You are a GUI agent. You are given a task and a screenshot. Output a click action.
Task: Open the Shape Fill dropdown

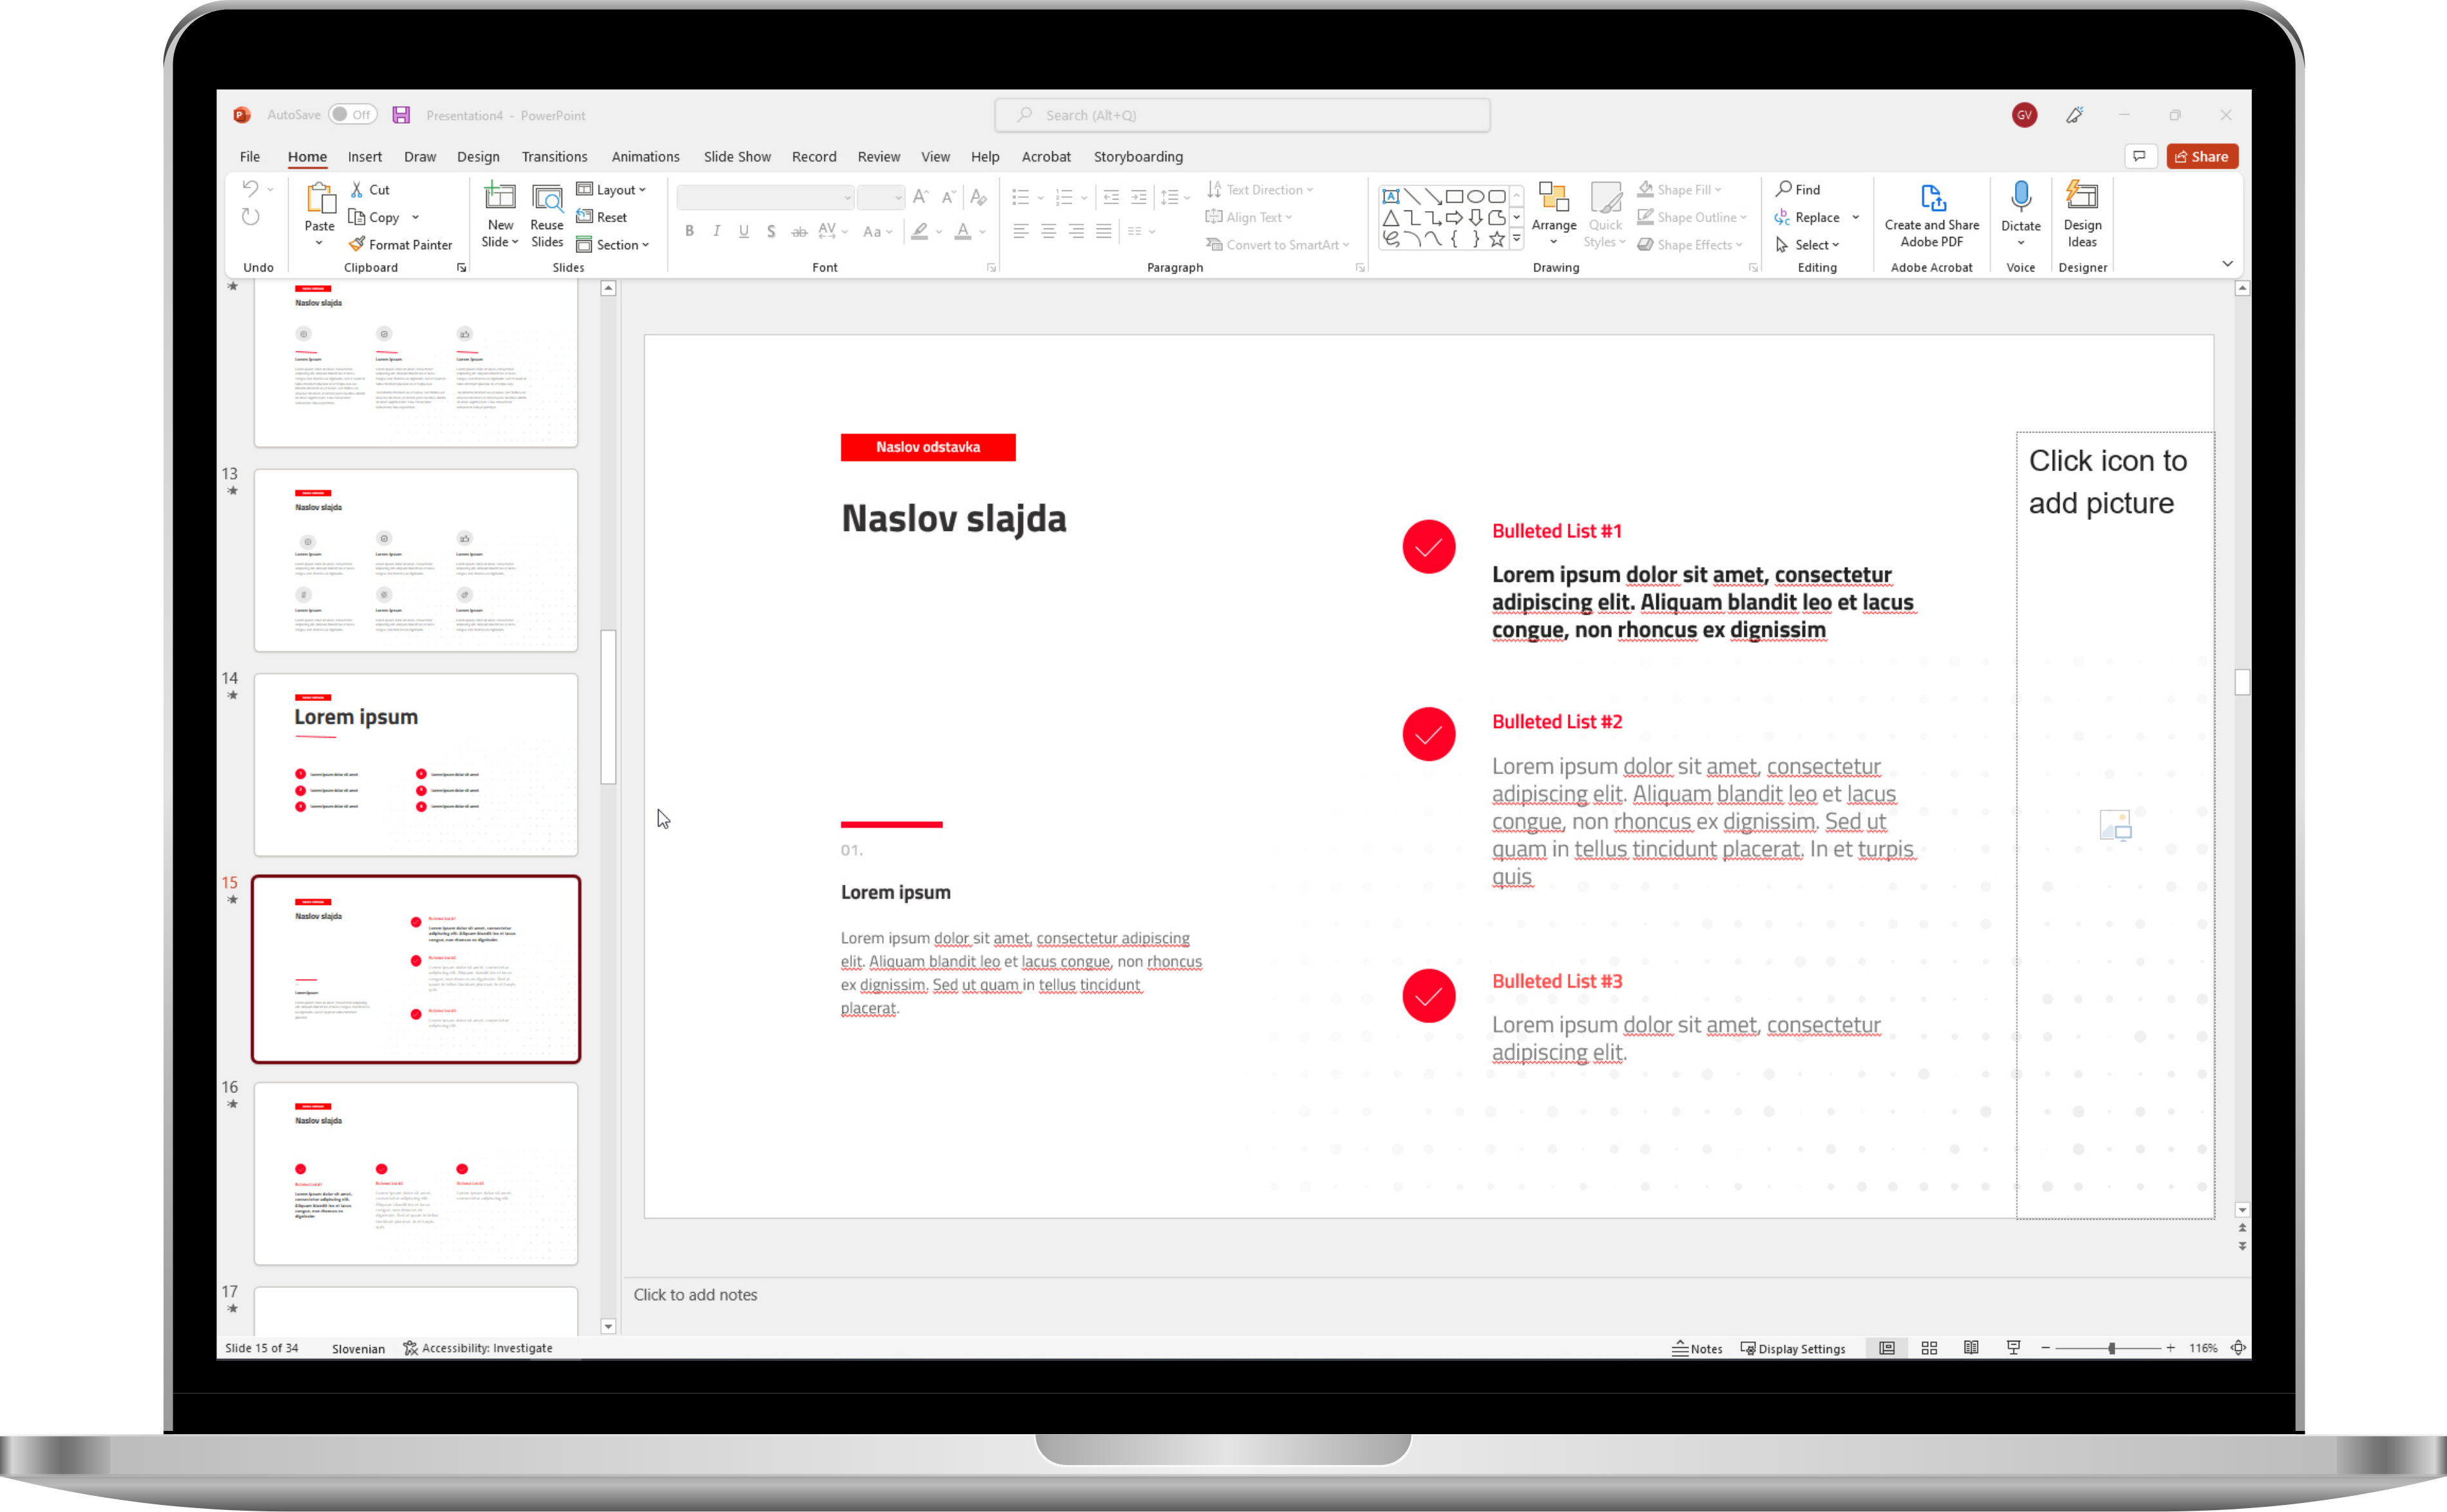click(x=1679, y=189)
